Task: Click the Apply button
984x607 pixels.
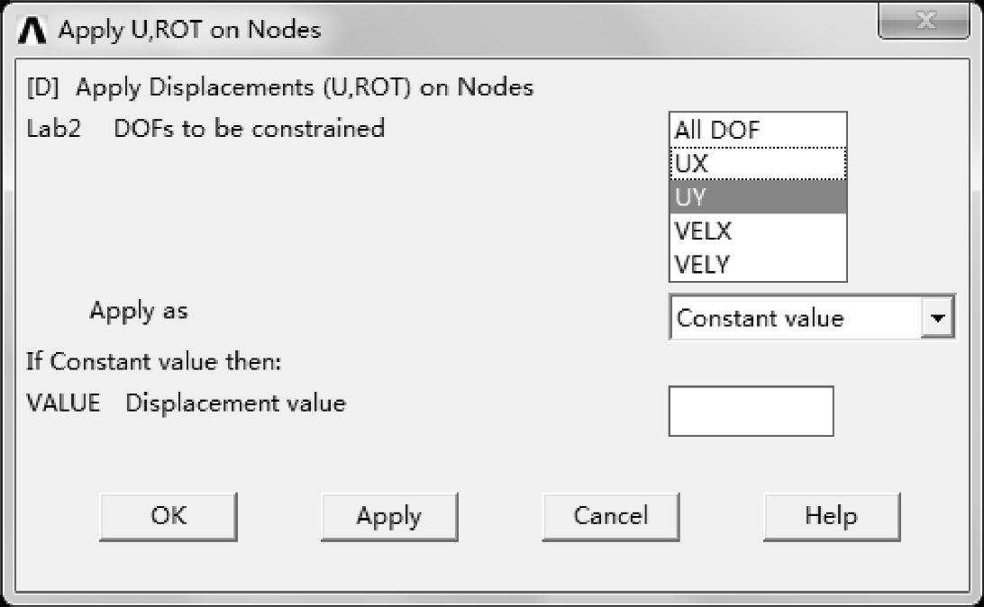Action: tap(388, 516)
